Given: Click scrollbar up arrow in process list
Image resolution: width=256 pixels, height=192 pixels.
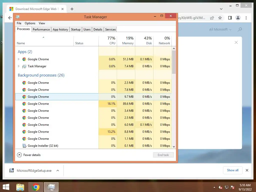Looking at the screenshot, I should pyautogui.click(x=174, y=48).
